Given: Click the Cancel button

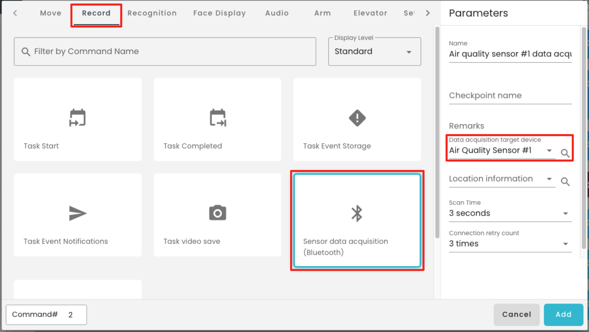Looking at the screenshot, I should (x=516, y=315).
